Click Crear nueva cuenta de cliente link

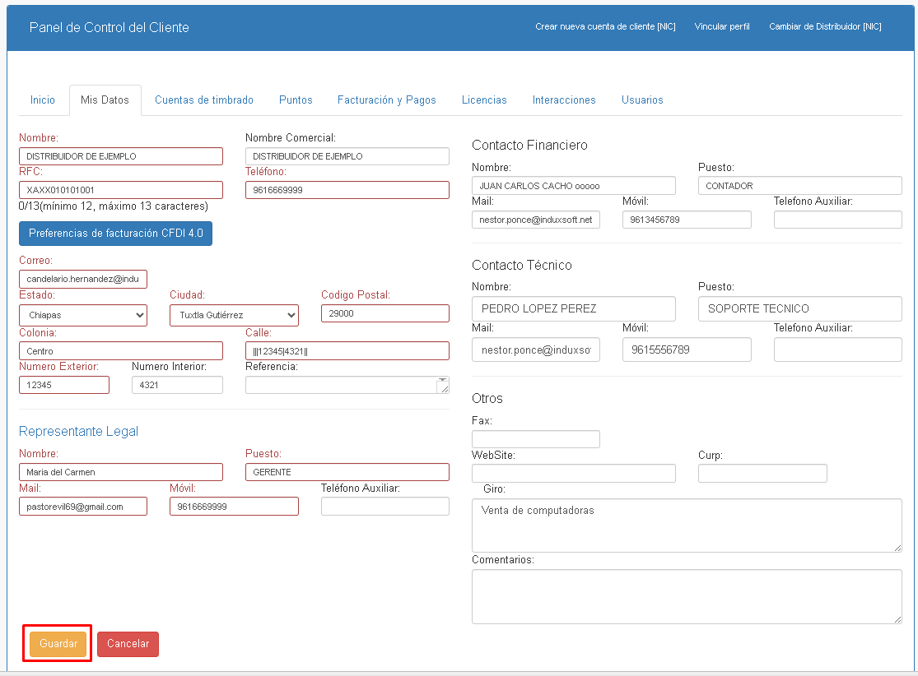605,27
